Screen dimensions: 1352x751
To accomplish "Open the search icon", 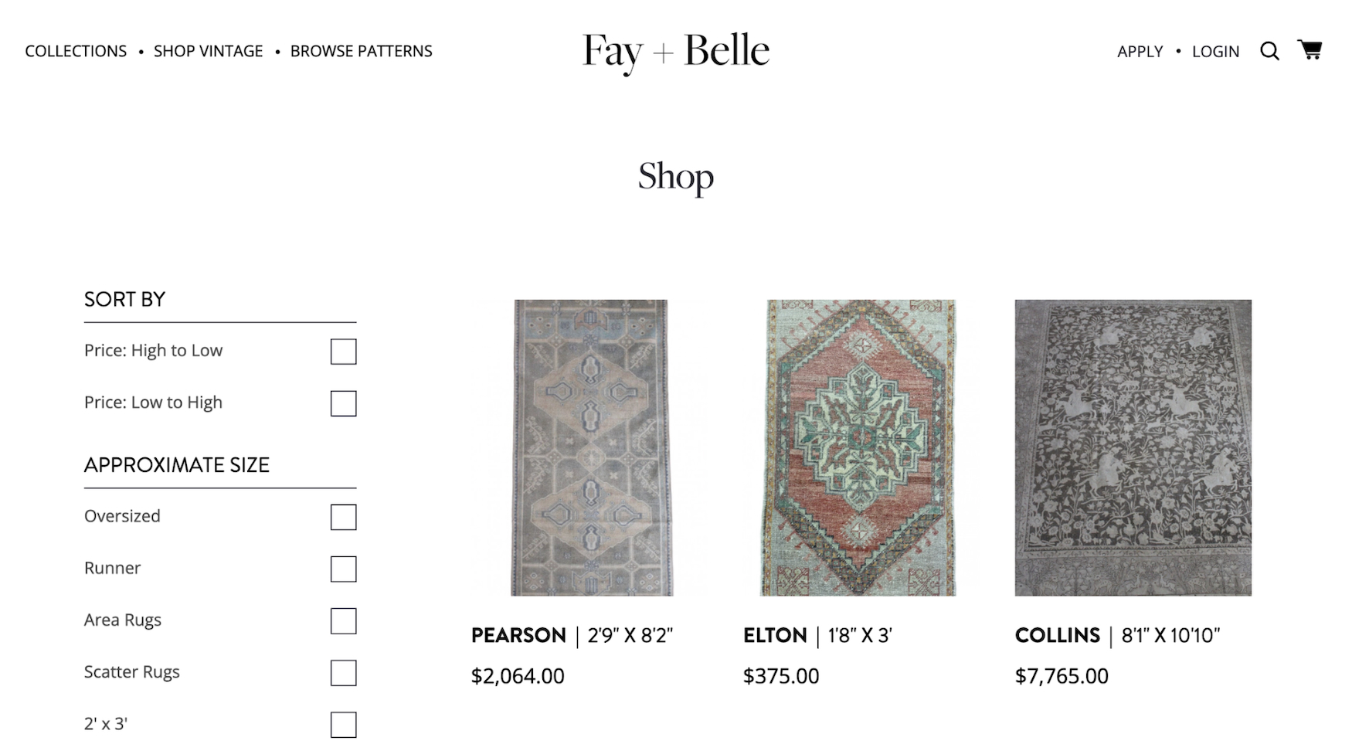I will [x=1269, y=51].
